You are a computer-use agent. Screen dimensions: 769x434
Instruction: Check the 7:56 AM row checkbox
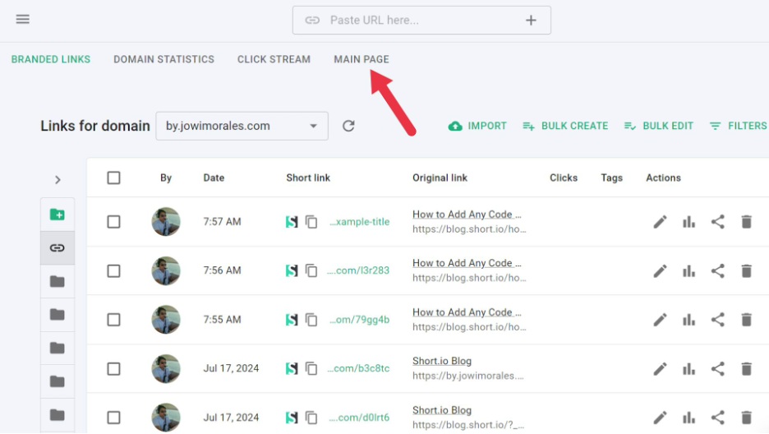113,270
